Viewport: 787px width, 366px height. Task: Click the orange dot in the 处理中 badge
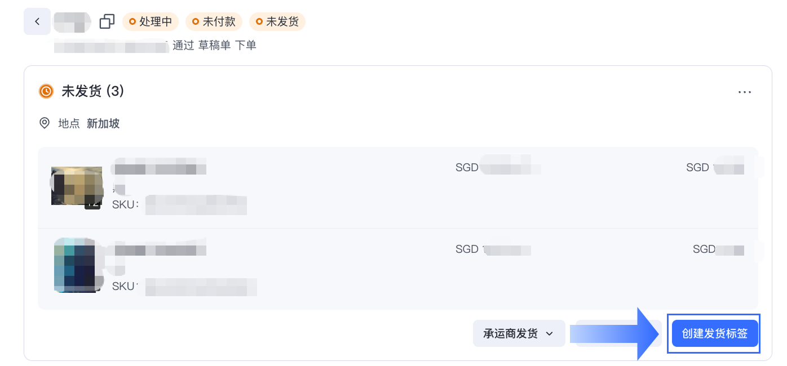click(x=134, y=22)
